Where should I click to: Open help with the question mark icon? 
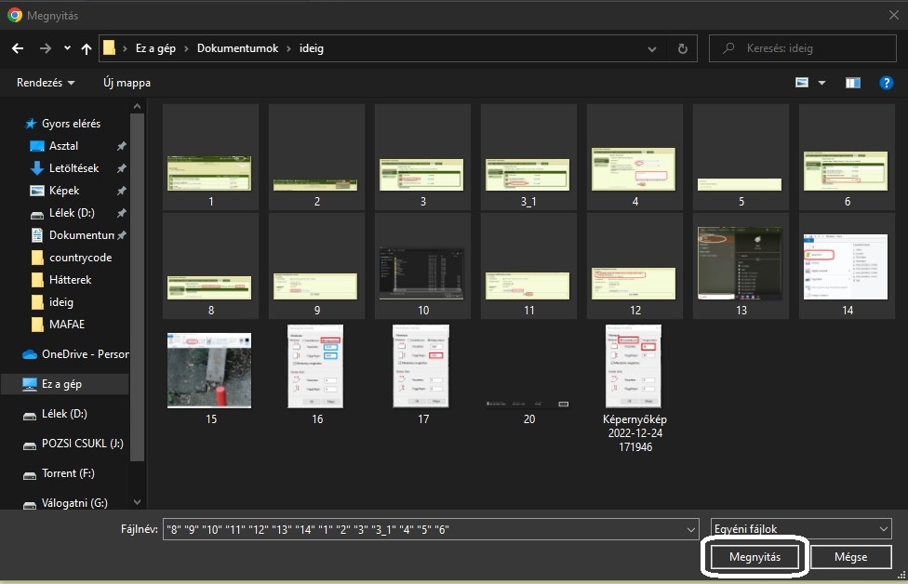(x=886, y=83)
